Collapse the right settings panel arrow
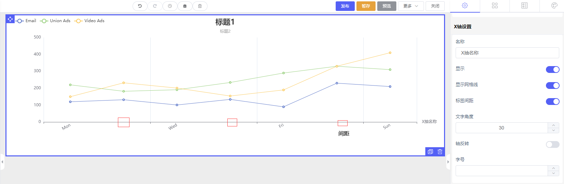The width and height of the screenshot is (564, 184). pyautogui.click(x=448, y=162)
